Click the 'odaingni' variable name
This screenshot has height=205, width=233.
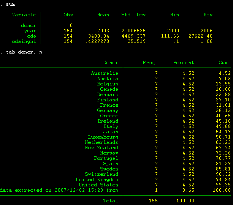pyautogui.click(x=24, y=41)
